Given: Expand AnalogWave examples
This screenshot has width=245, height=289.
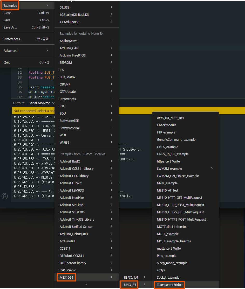Looking at the screenshot, I should coord(86,41).
